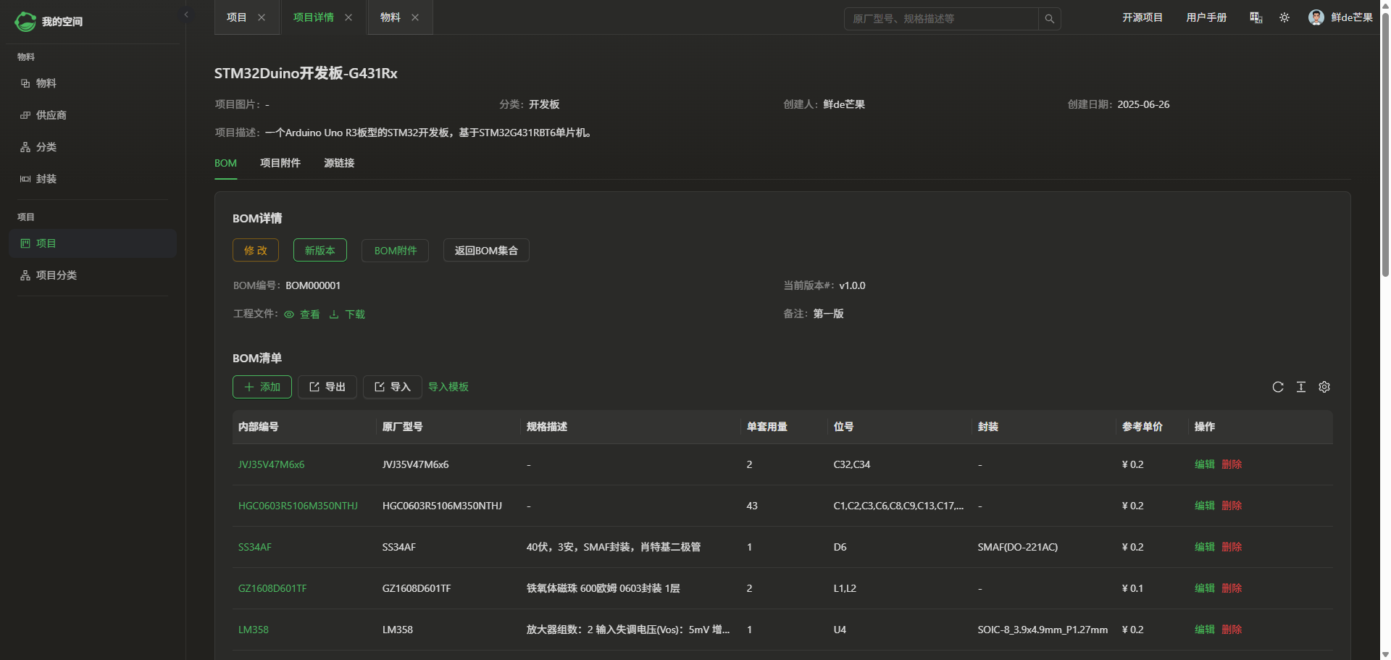Close the 物料 top tab

click(x=415, y=17)
